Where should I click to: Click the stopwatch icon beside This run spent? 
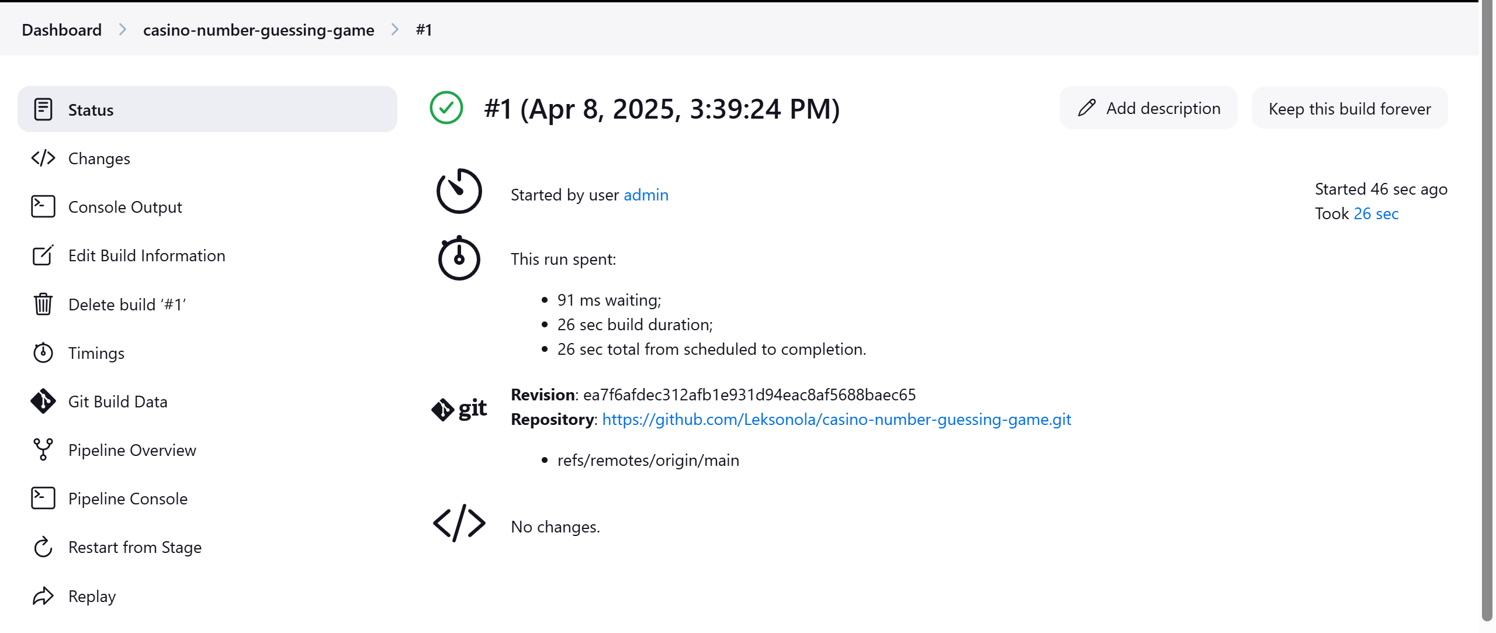coord(459,258)
